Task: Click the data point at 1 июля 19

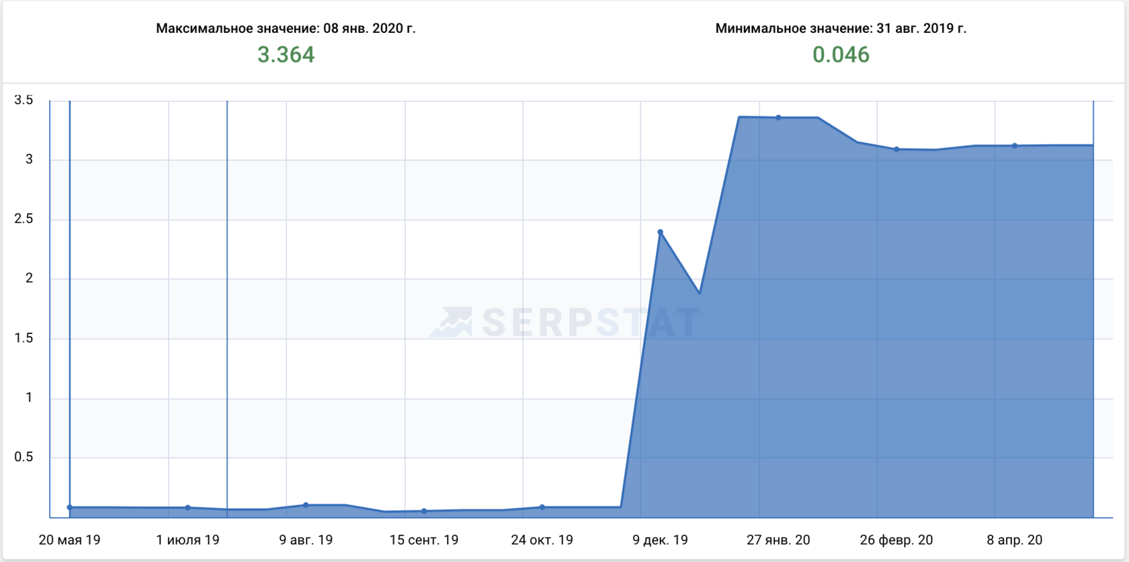Action: click(x=187, y=508)
